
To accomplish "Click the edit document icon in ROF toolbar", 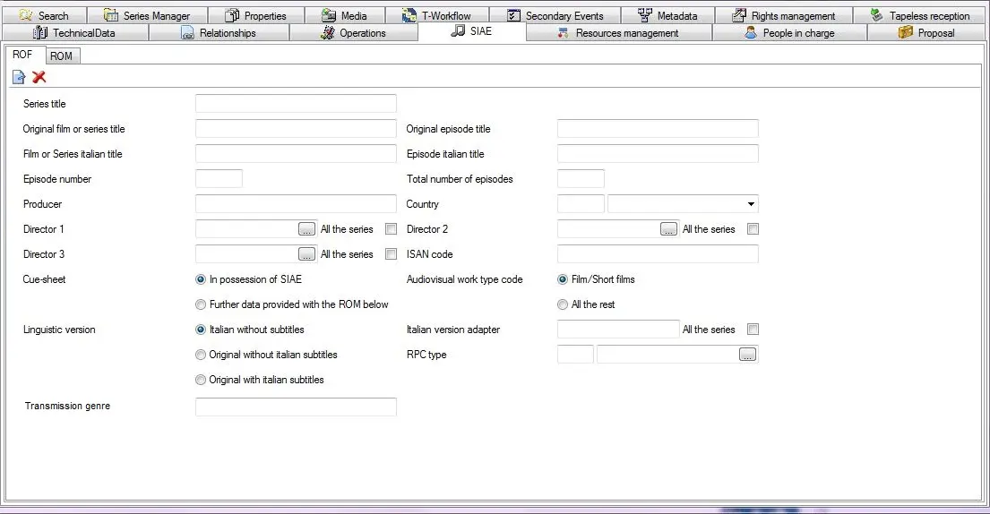I will click(x=19, y=78).
